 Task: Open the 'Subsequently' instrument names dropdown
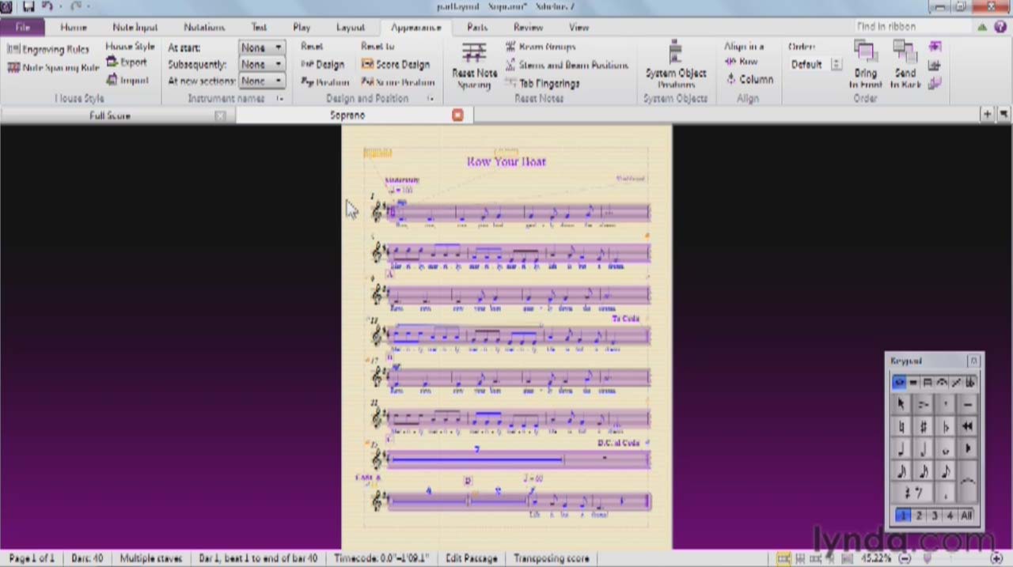pyautogui.click(x=262, y=64)
